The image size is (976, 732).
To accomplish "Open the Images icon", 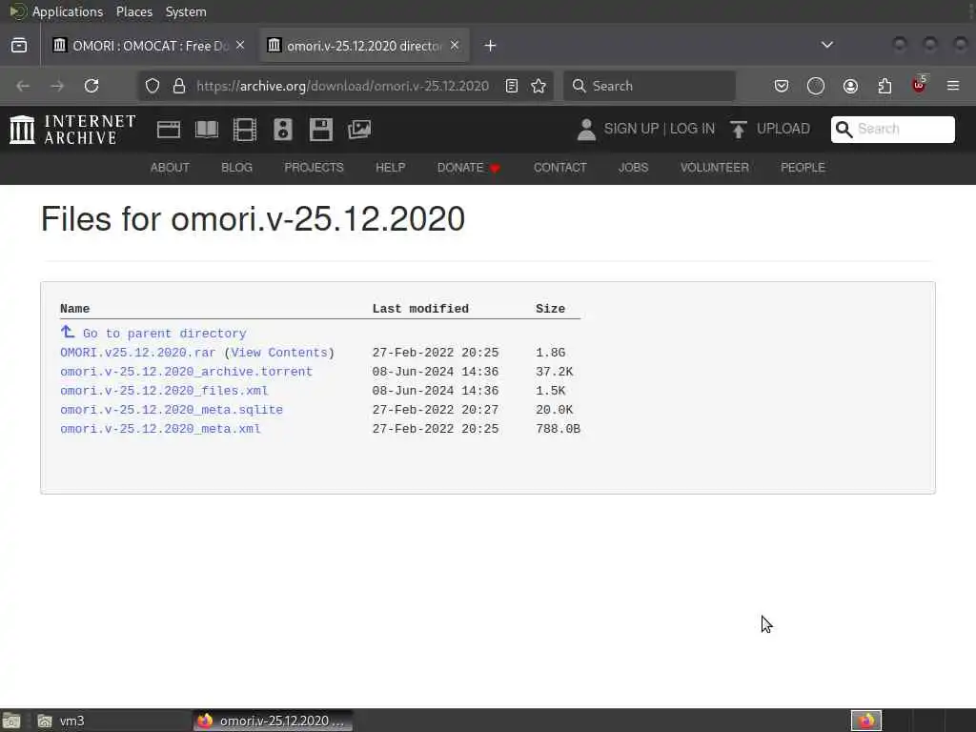I will (359, 130).
